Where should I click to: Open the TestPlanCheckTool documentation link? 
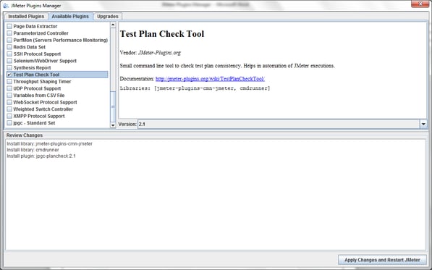210,79
